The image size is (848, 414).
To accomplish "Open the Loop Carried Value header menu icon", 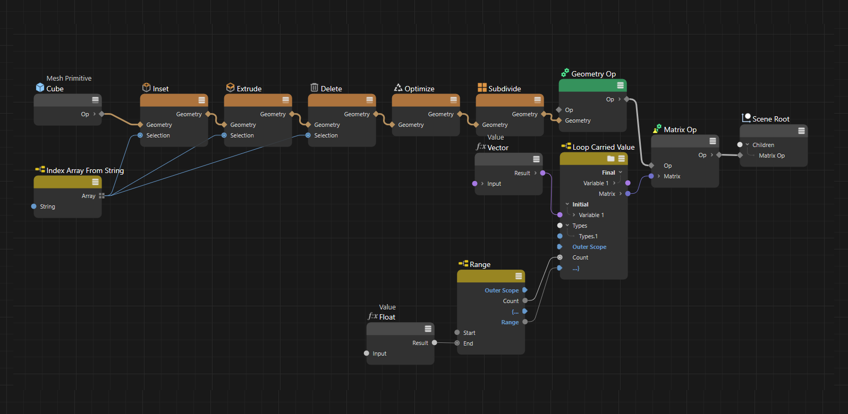I will coord(622,158).
